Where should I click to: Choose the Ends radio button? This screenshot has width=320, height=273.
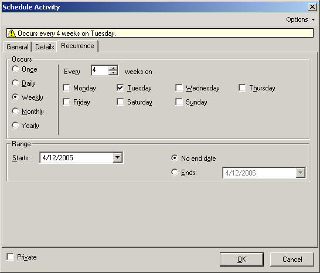[x=174, y=172]
